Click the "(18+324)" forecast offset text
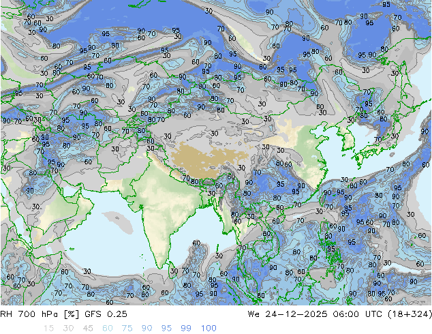 410,314
